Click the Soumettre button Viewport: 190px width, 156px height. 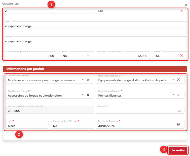pyautogui.click(x=178, y=150)
